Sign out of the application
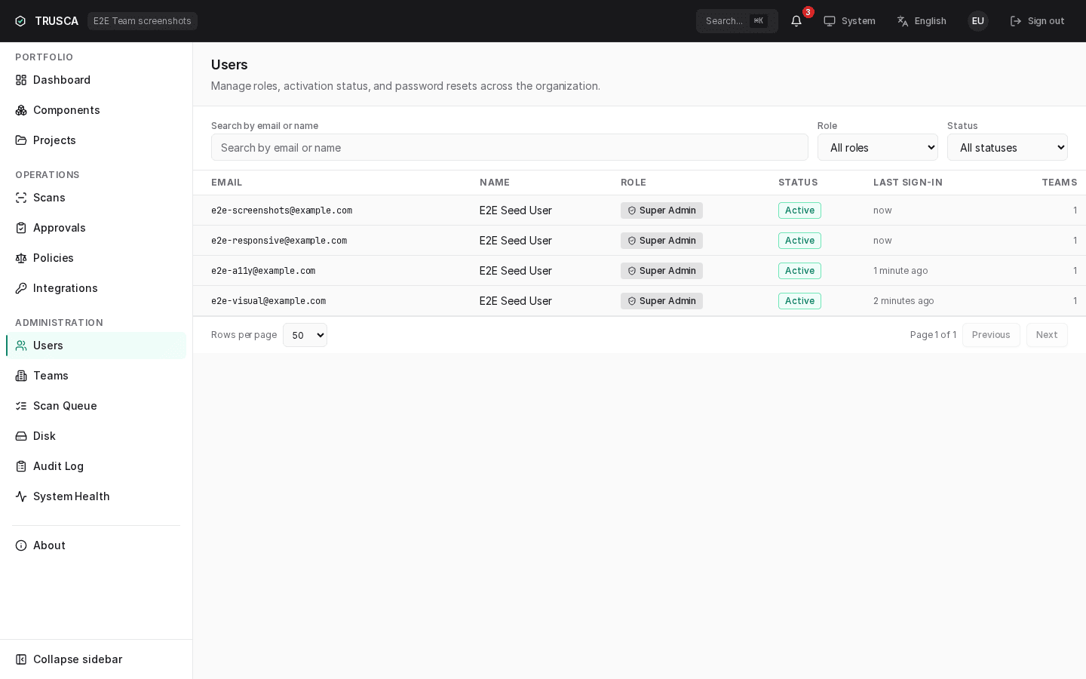 (x=1037, y=21)
